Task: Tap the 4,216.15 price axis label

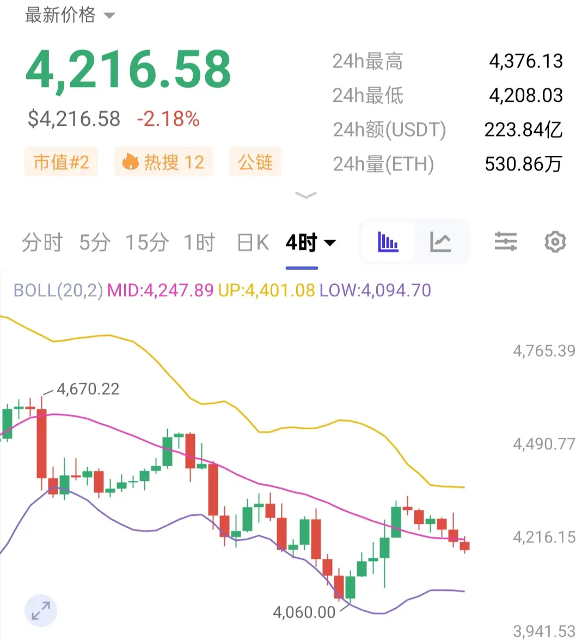Action: tap(544, 537)
